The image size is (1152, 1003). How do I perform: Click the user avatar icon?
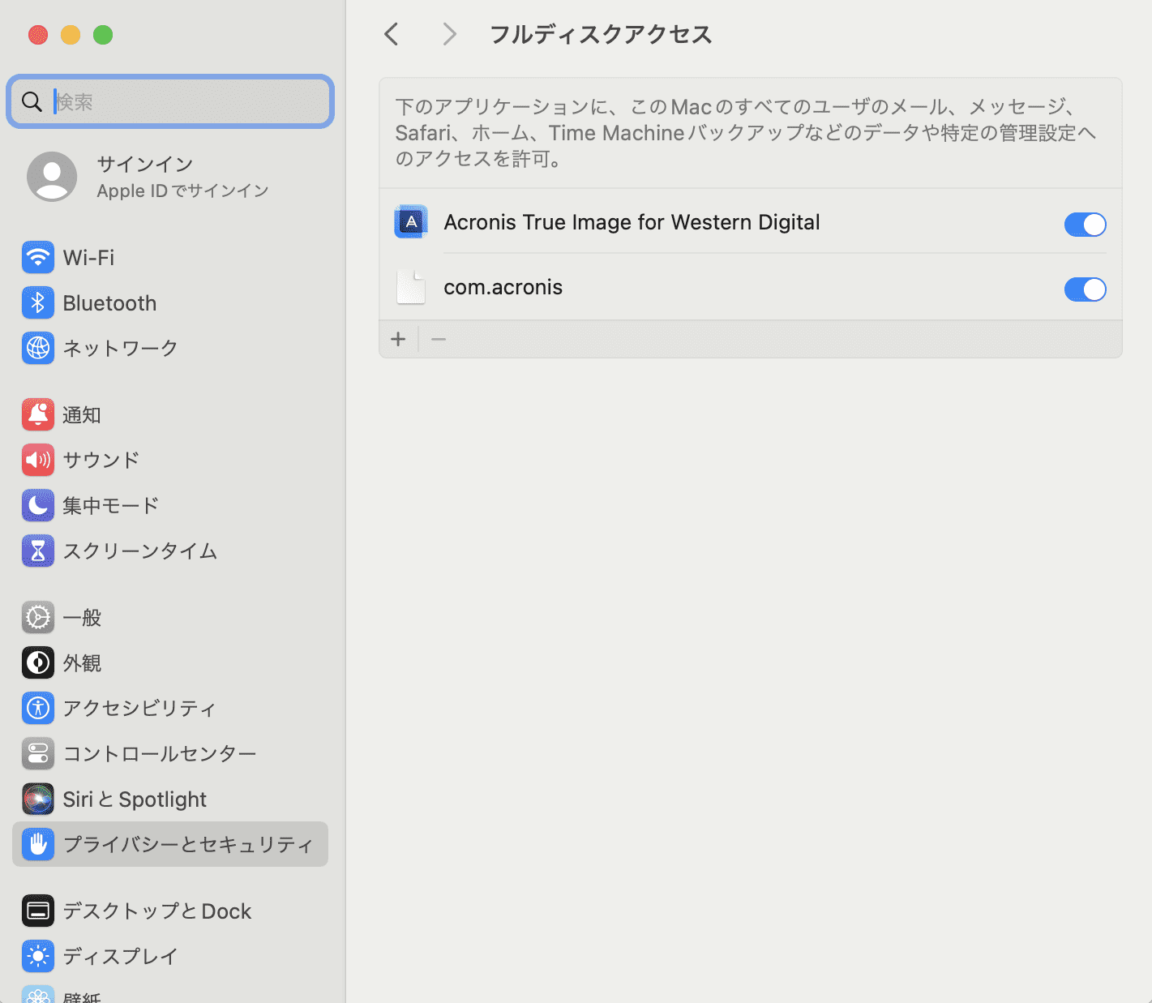tap(52, 177)
